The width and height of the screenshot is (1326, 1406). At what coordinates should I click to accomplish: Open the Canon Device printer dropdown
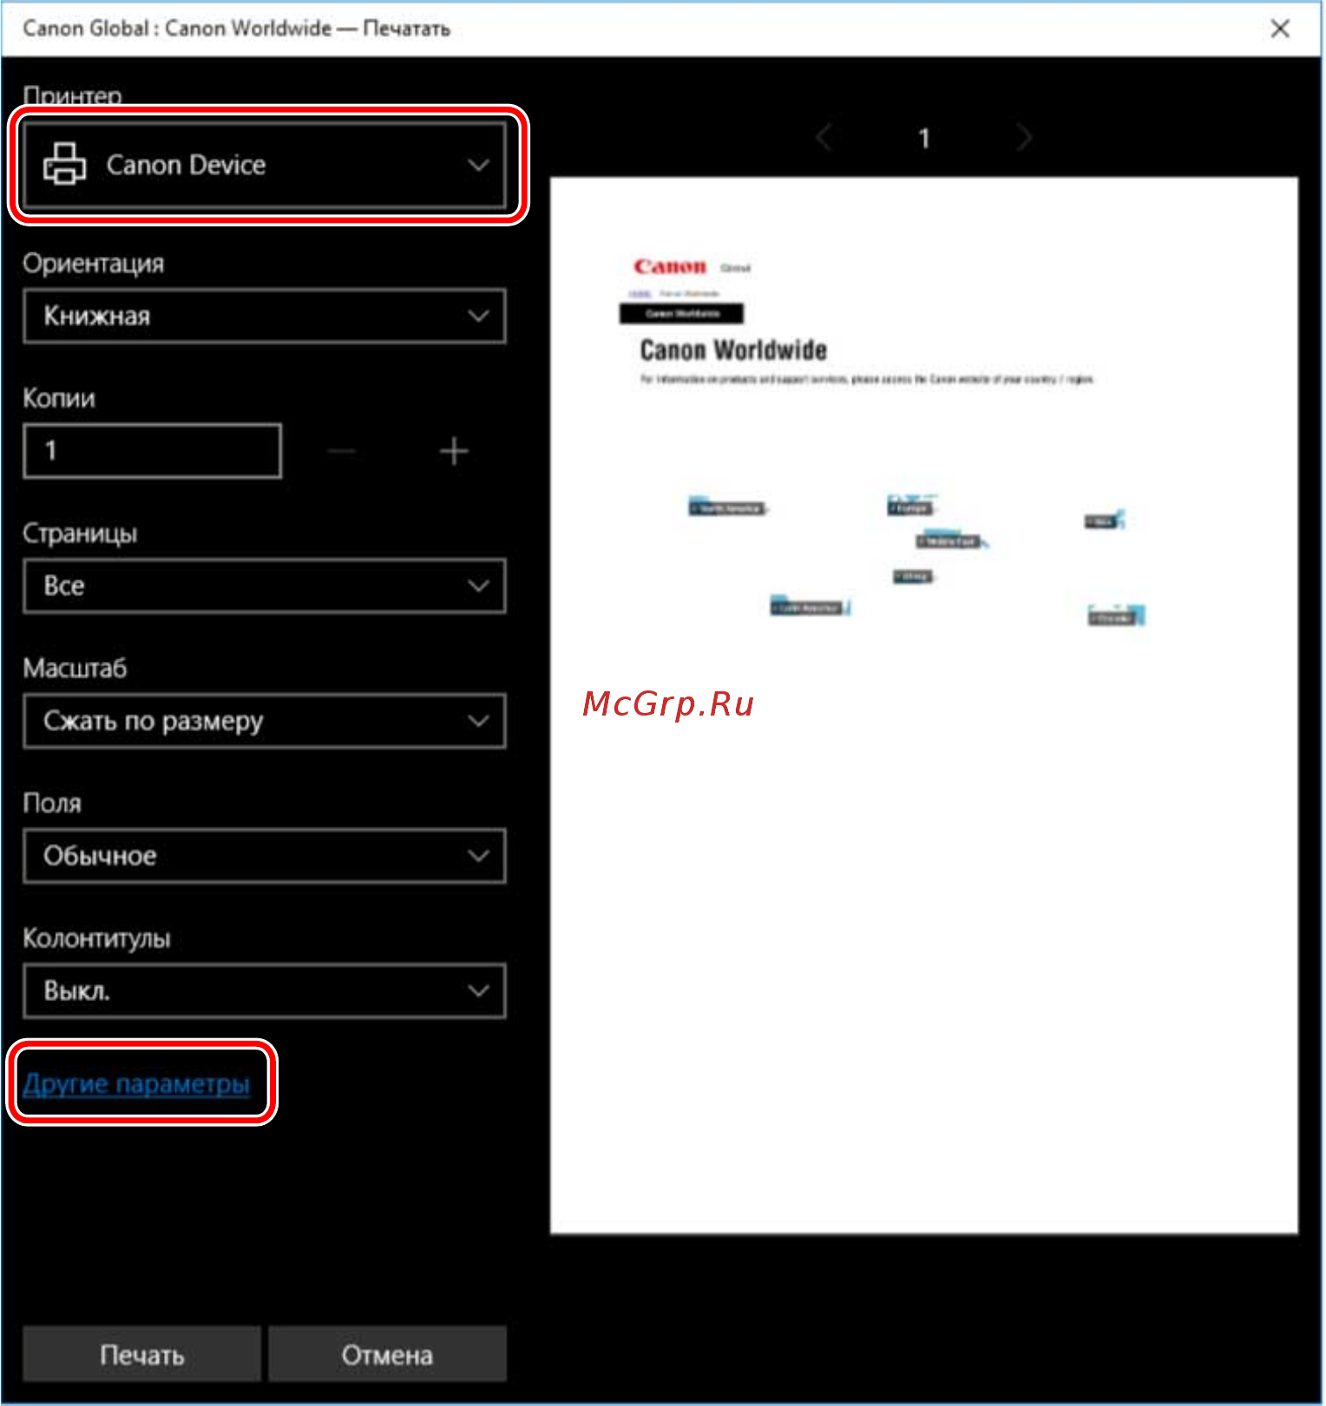[x=265, y=165]
